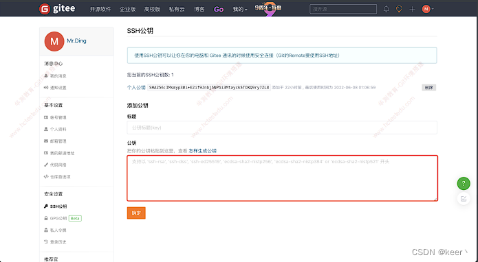
Task: Focus the search box in the header
Action: tap(343, 9)
